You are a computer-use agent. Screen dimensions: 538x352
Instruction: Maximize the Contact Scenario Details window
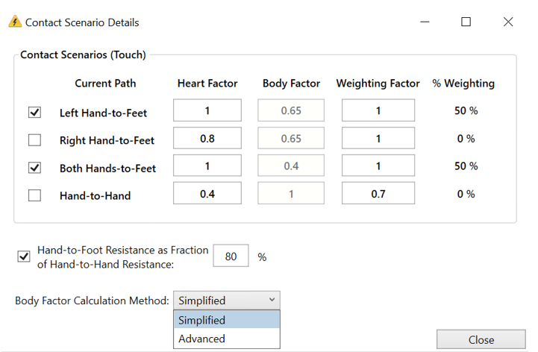pyautogui.click(x=466, y=22)
